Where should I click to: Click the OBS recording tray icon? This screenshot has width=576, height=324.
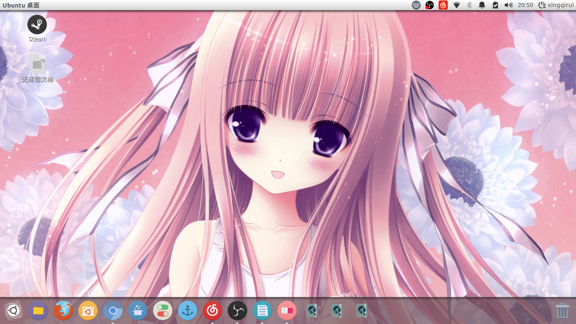pos(429,5)
